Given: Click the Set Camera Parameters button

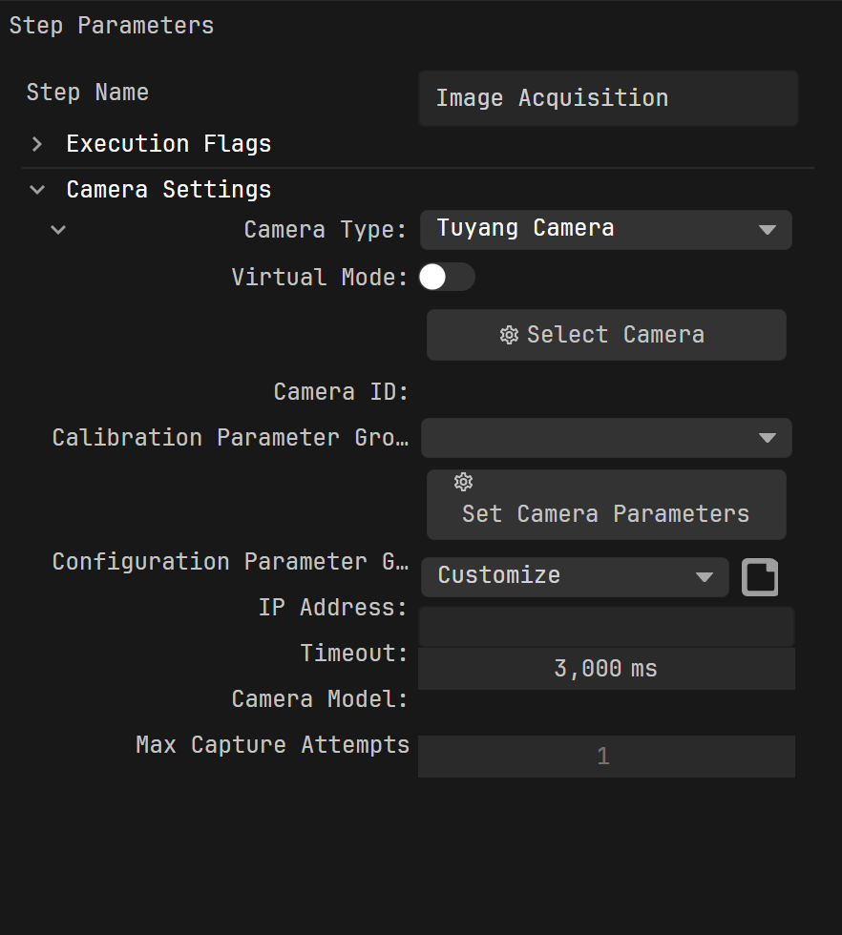Looking at the screenshot, I should click(x=606, y=505).
